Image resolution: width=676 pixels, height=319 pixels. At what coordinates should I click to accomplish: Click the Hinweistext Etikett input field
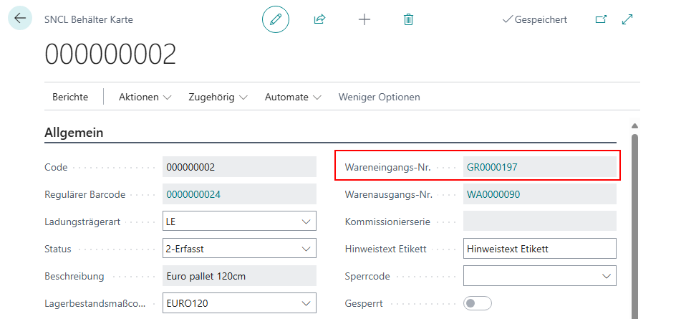[x=539, y=249]
